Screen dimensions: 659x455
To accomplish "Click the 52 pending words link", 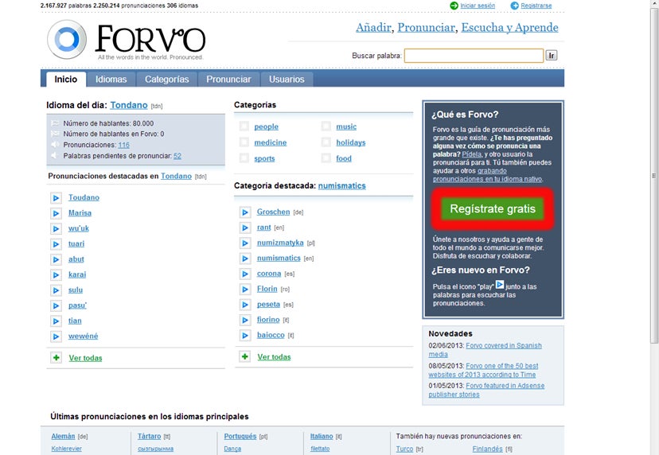I will pyautogui.click(x=177, y=156).
